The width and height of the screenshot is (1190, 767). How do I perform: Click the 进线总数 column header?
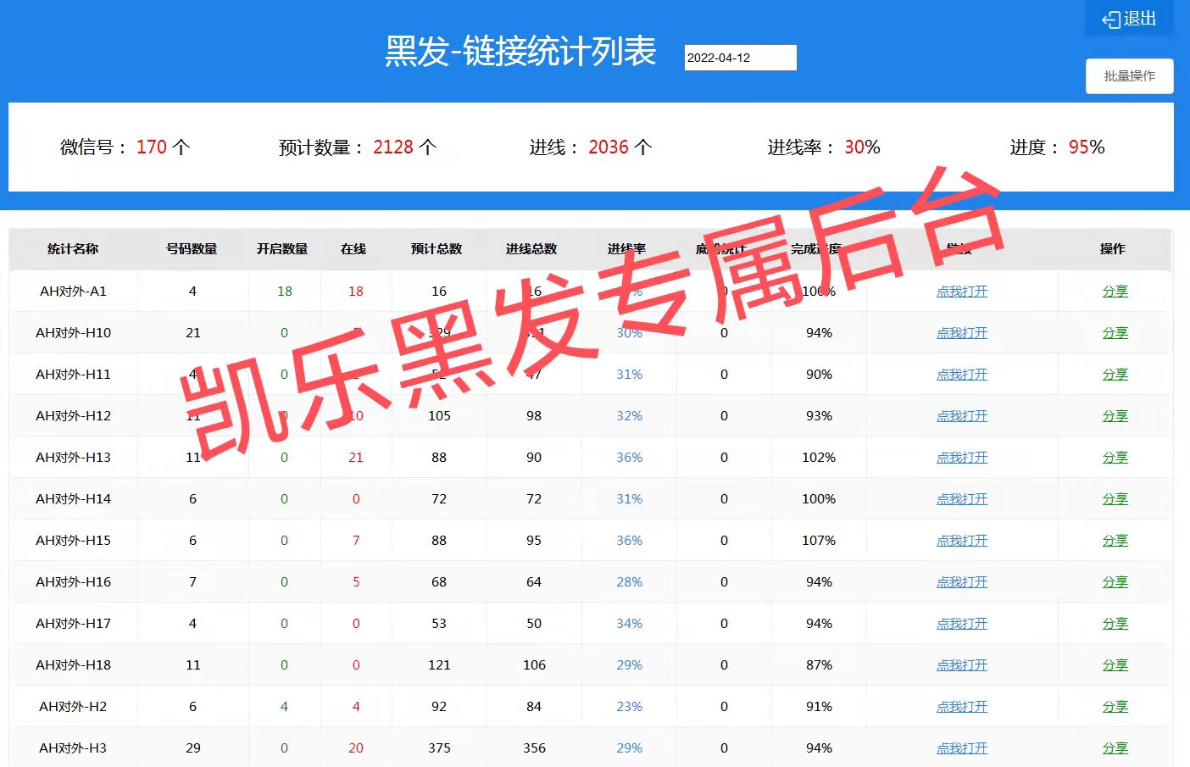coord(531,249)
